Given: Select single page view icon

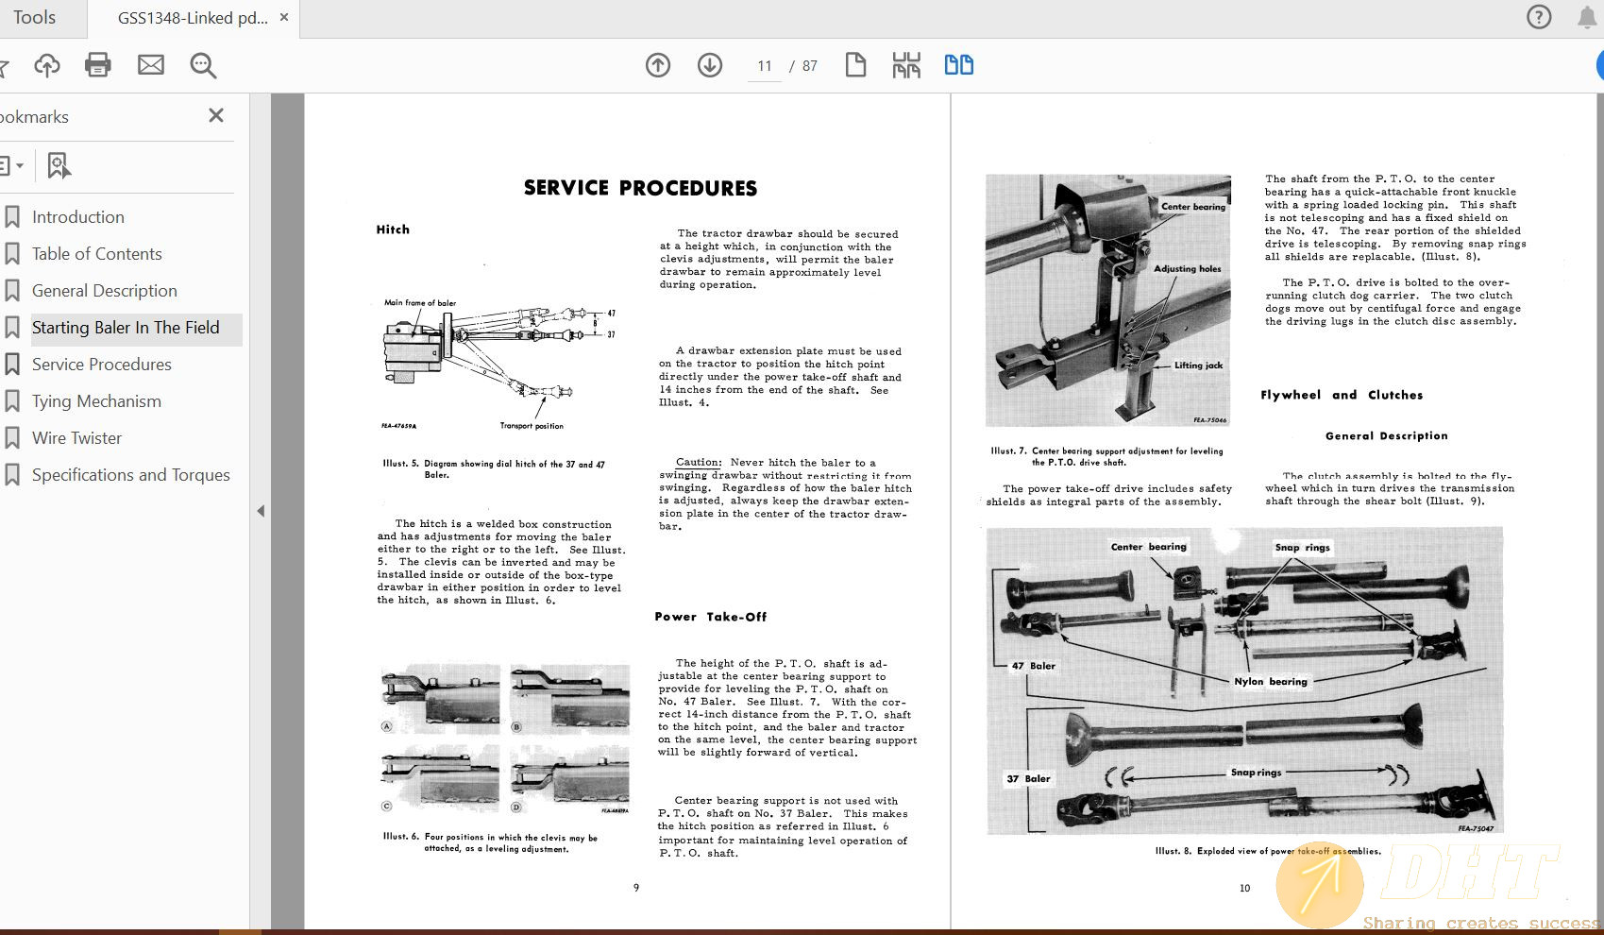Looking at the screenshot, I should point(855,65).
